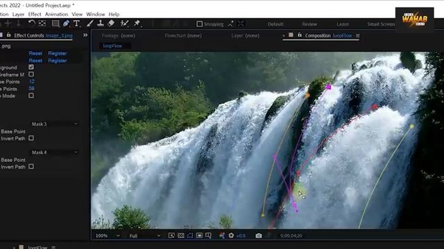This screenshot has width=444, height=249.
Task: Open the View menu
Action: 77,14
